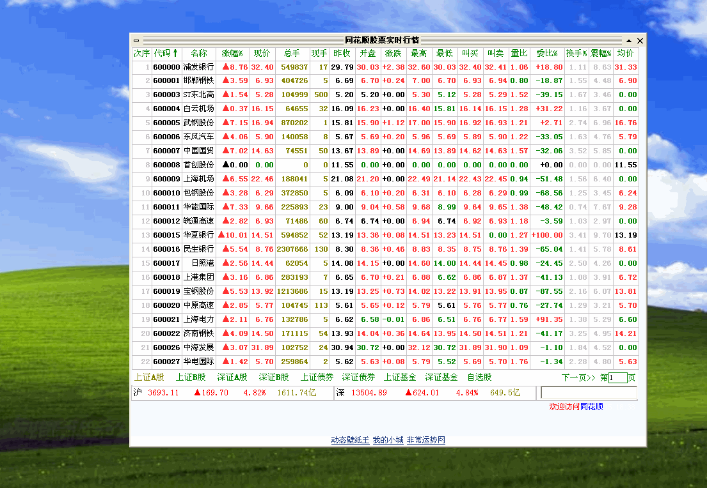Switch to 深证A股 tab
Screen dimensions: 707x488
232,377
